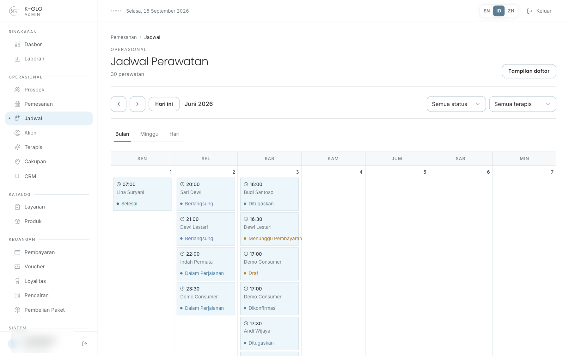
Task: Click the Cakupan map pin icon
Action: click(17, 162)
